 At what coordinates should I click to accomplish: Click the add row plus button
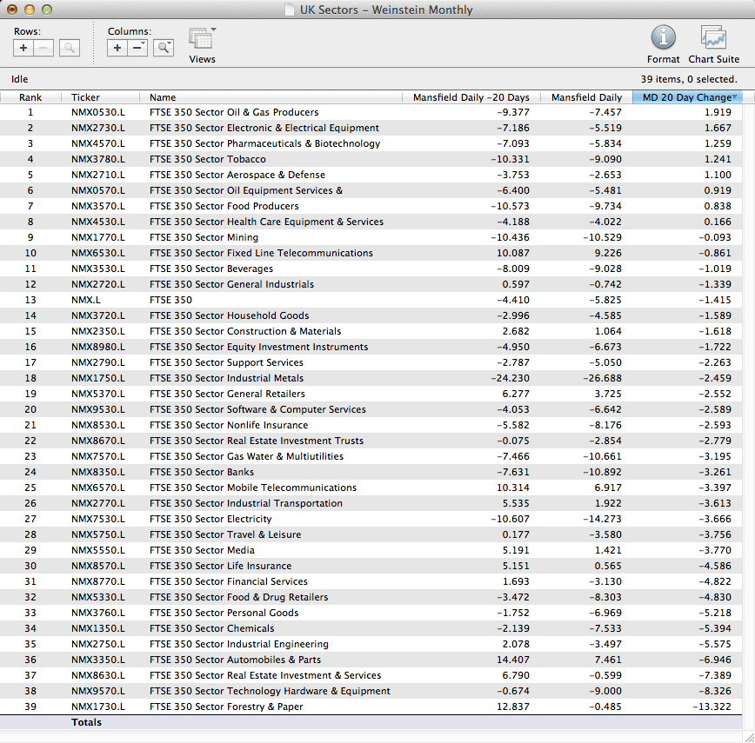coord(23,48)
